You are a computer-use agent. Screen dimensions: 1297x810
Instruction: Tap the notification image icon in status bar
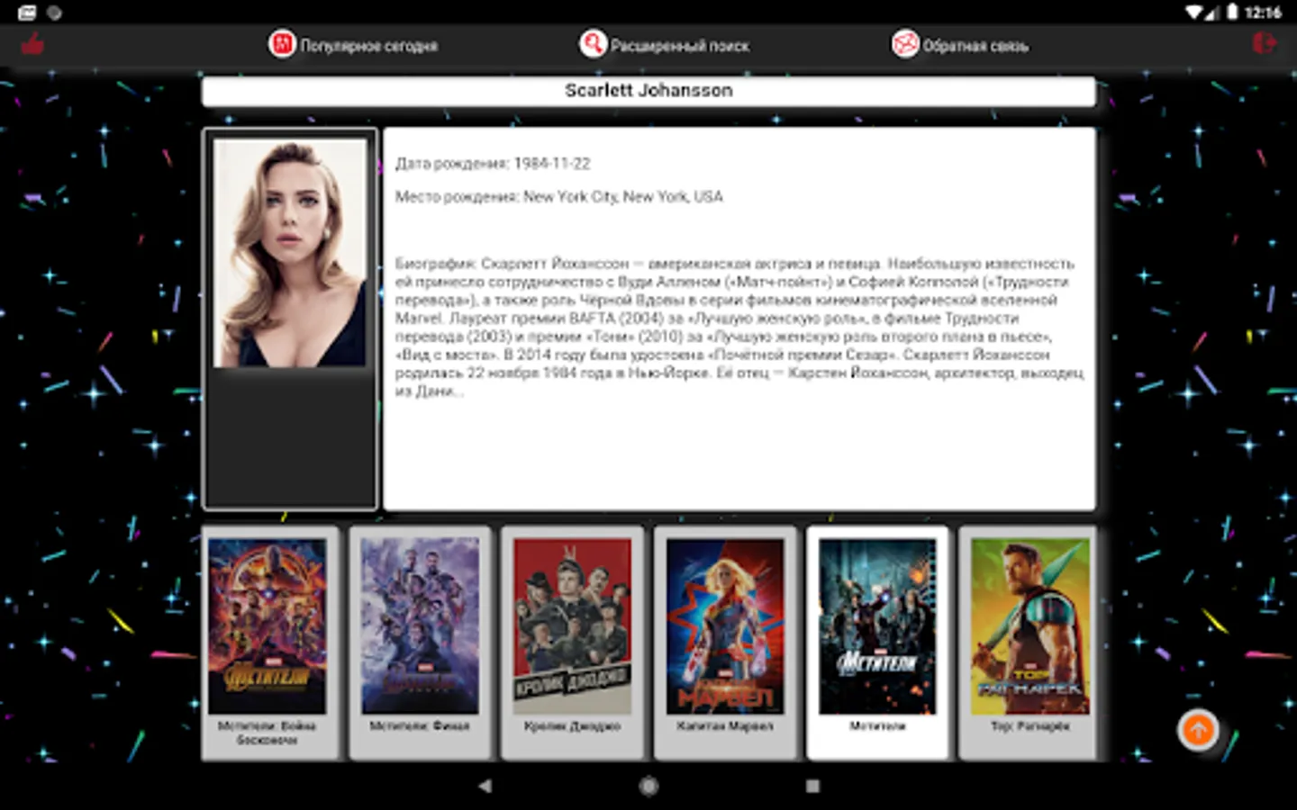(x=27, y=13)
